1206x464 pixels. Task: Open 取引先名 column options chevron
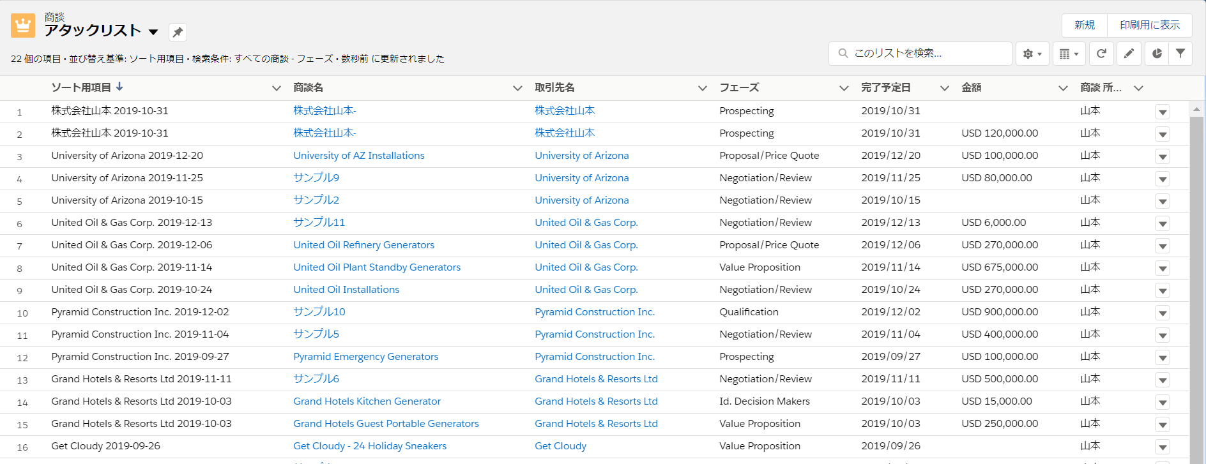tap(703, 88)
